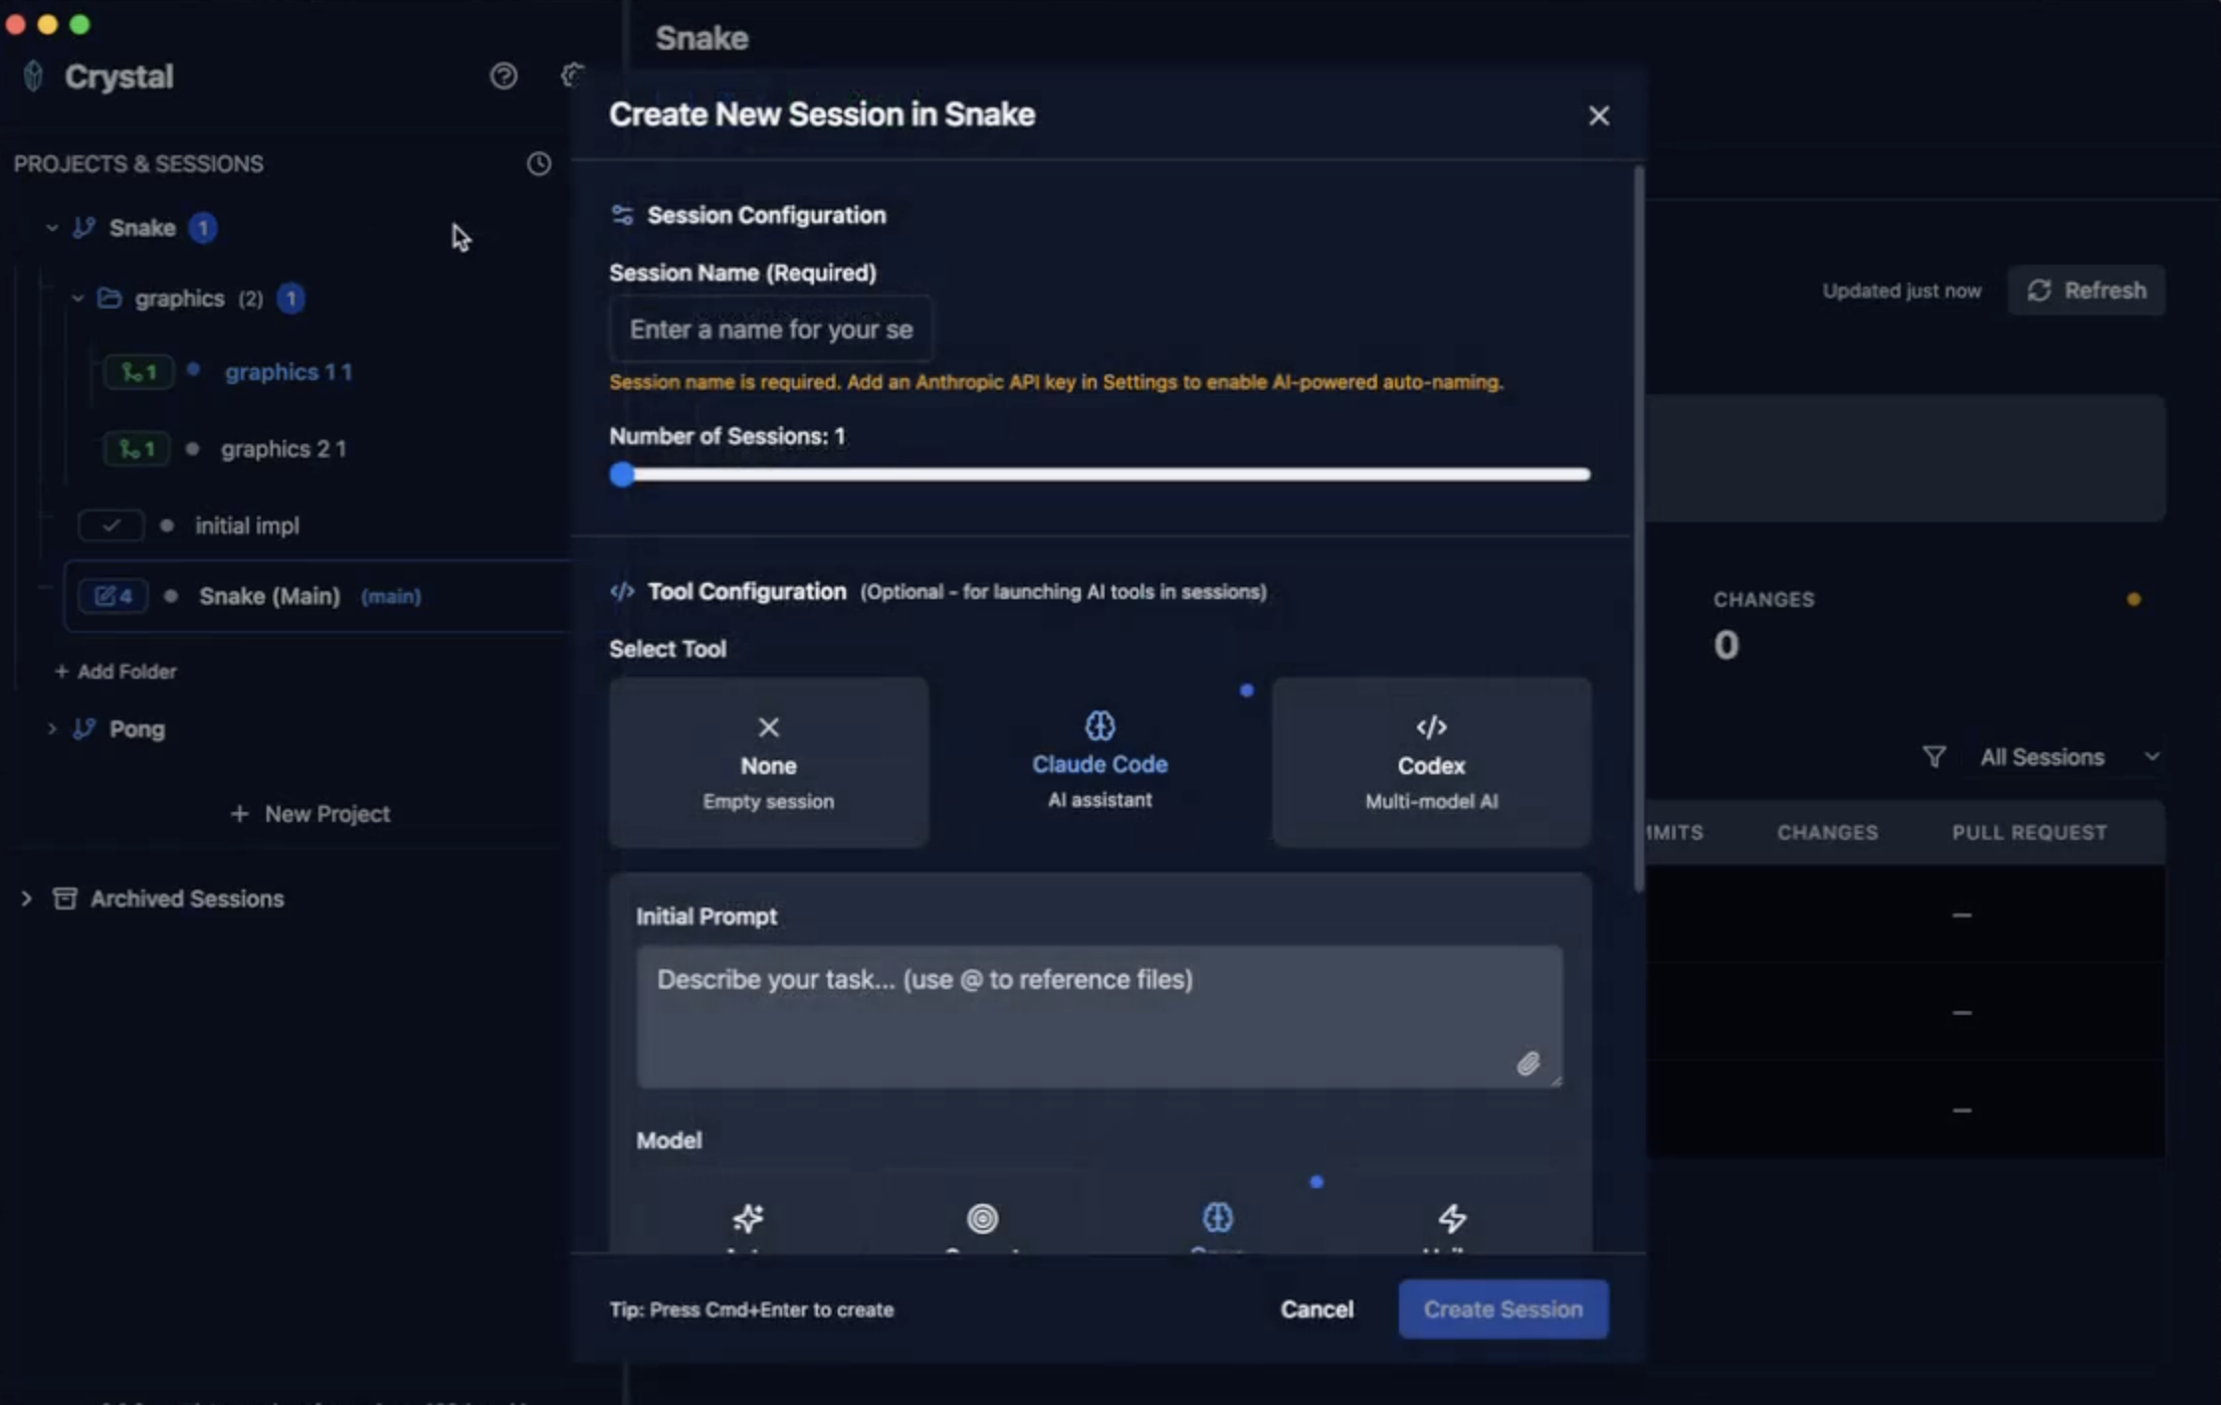The width and height of the screenshot is (2221, 1405).
Task: Click the Archived Sessions box icon
Action: (x=65, y=899)
